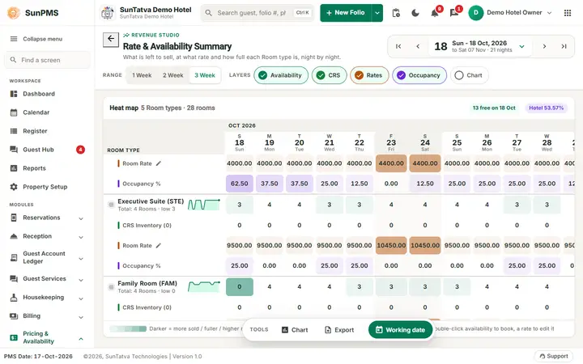Go to next date range arrow
This screenshot has width=583, height=364.
click(x=544, y=46)
